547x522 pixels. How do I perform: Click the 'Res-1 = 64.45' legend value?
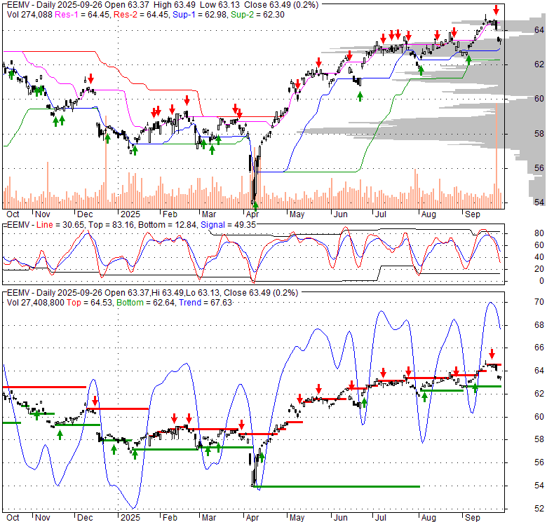click(x=82, y=15)
